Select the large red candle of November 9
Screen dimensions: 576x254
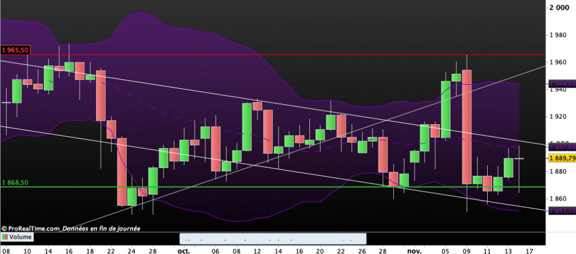(x=466, y=126)
